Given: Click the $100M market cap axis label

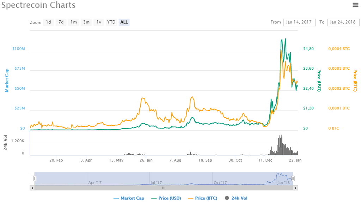Looking at the screenshot, I should pyautogui.click(x=19, y=49).
